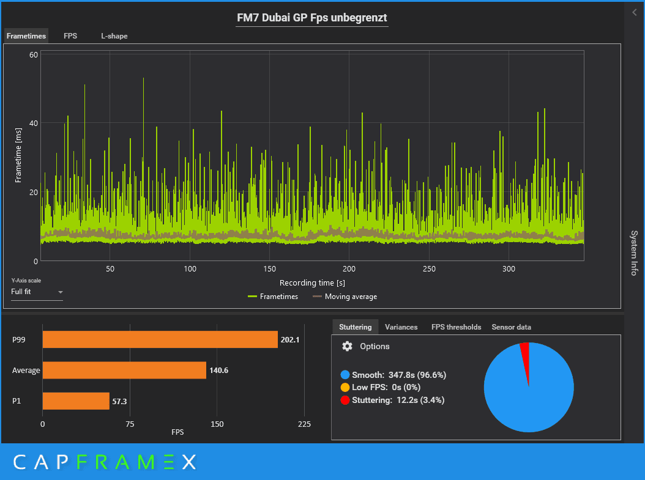Select the Stuttering tab

click(356, 327)
